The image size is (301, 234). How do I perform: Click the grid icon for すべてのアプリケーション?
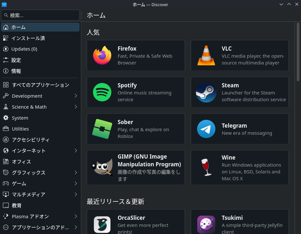coord(6,85)
